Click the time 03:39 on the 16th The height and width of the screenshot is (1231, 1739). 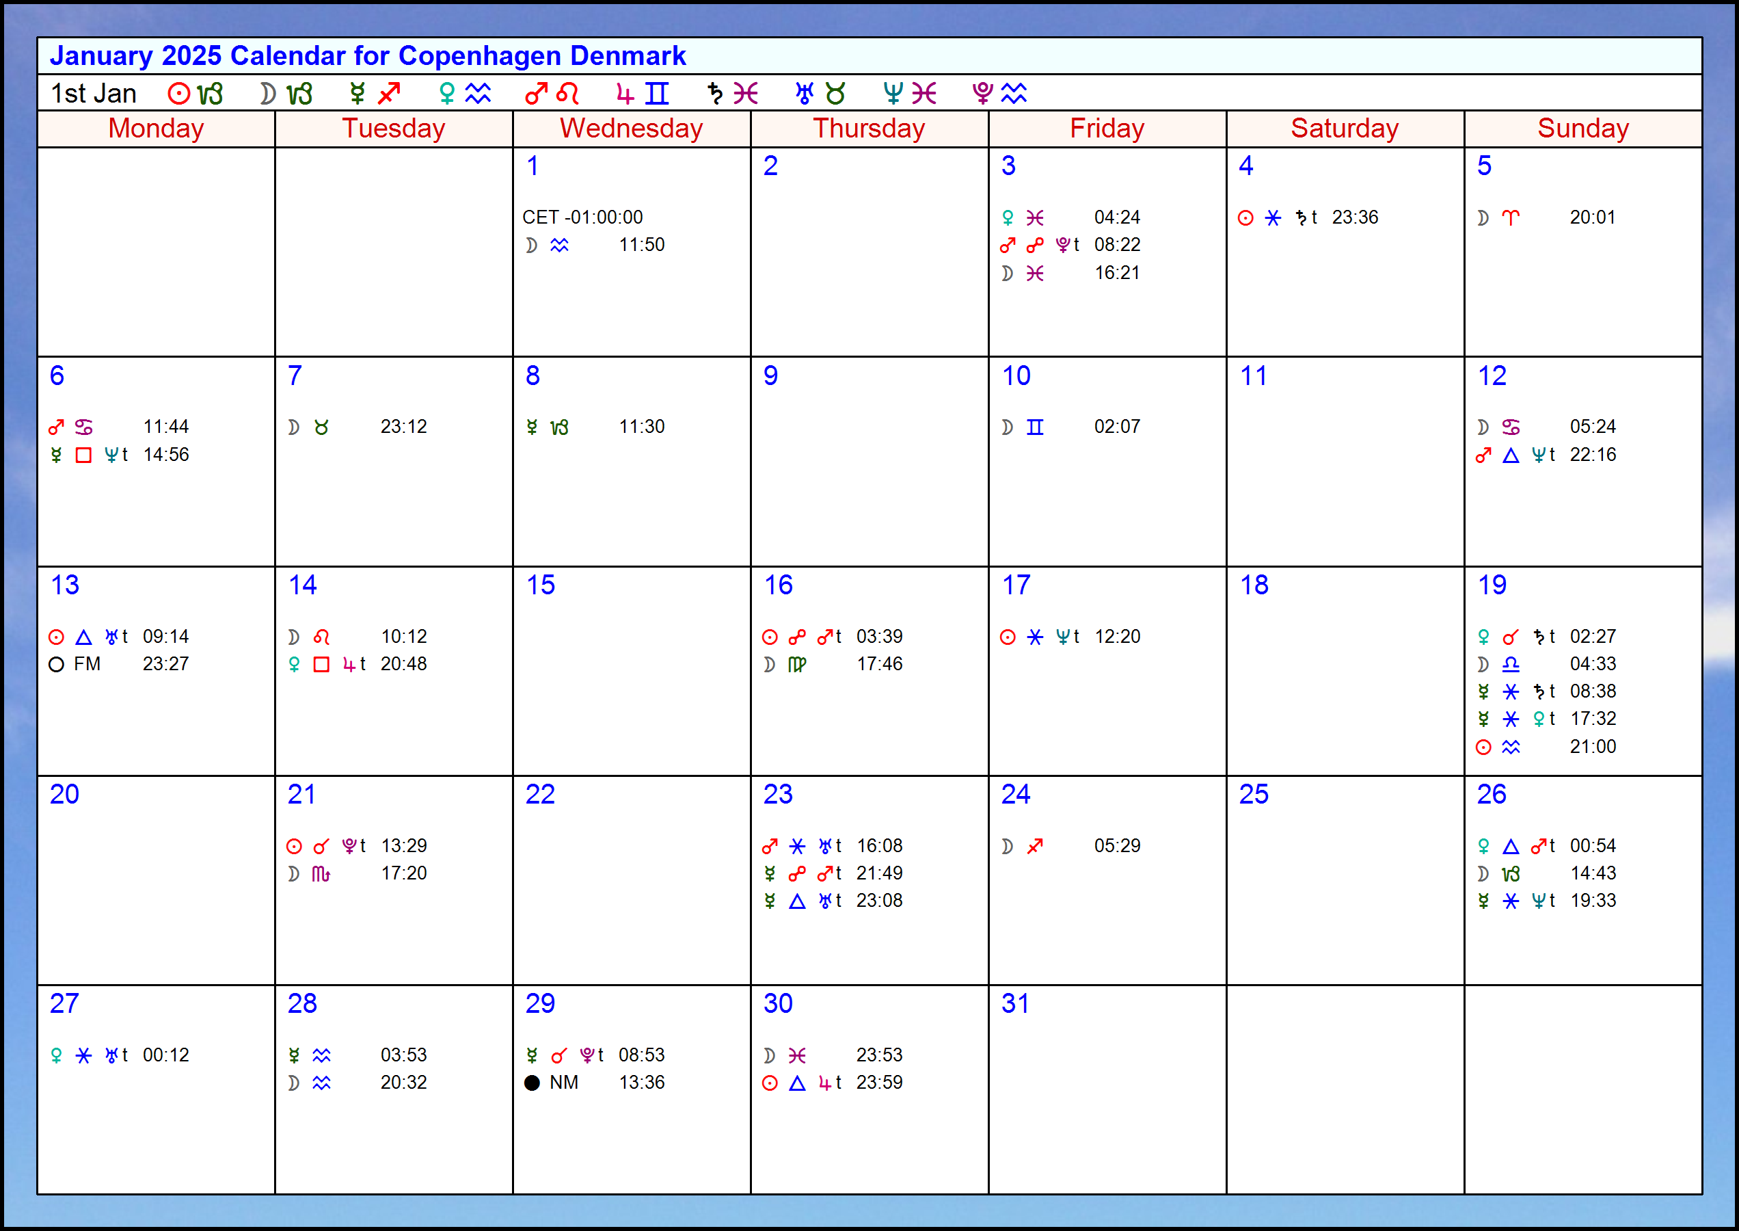pos(880,637)
